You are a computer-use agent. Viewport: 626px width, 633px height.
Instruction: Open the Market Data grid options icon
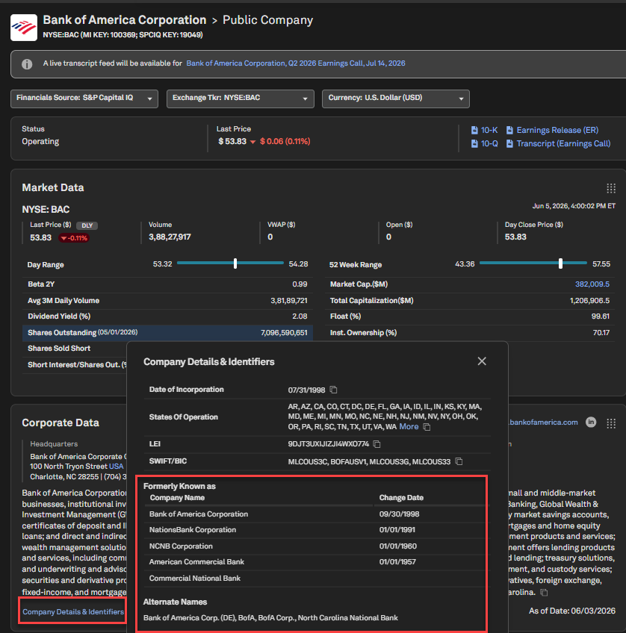[611, 187]
